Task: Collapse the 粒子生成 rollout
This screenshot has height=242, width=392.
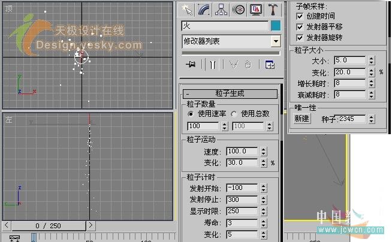Action: pos(230,93)
